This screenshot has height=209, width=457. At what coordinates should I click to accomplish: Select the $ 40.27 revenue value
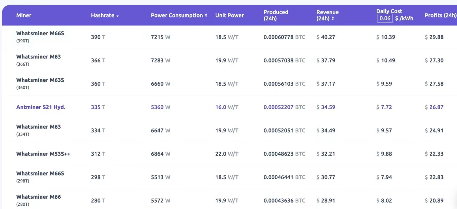click(326, 37)
